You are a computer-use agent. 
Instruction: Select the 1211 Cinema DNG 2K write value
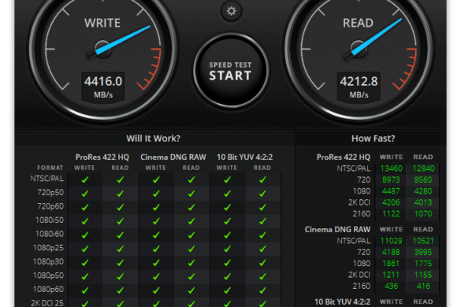coord(391,275)
